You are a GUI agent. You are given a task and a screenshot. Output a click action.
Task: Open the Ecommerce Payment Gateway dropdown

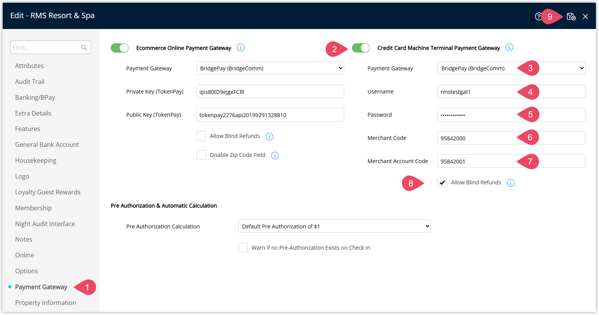[270, 68]
